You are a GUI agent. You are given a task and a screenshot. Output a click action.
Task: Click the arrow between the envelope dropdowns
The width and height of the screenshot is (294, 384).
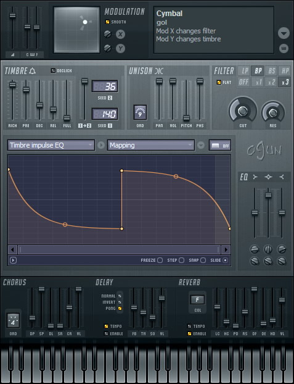point(100,145)
